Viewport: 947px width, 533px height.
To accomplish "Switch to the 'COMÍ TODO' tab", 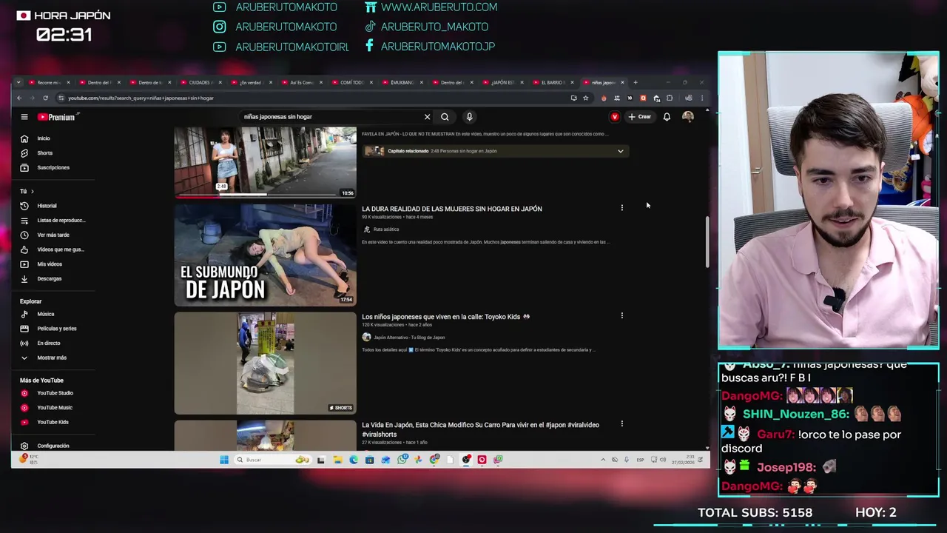I will pos(352,82).
